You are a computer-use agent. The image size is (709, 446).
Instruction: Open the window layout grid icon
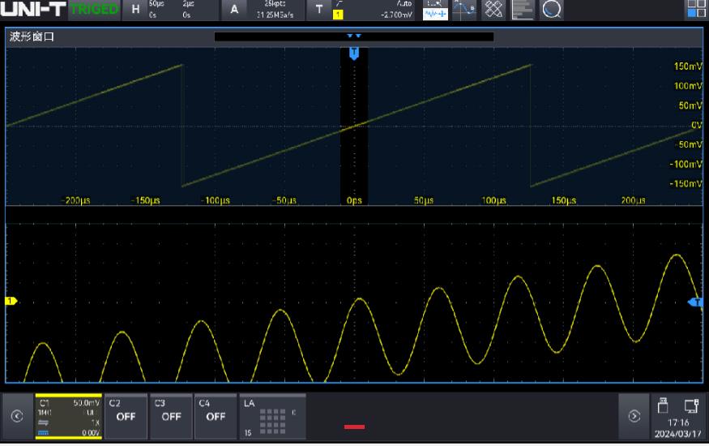(696, 10)
